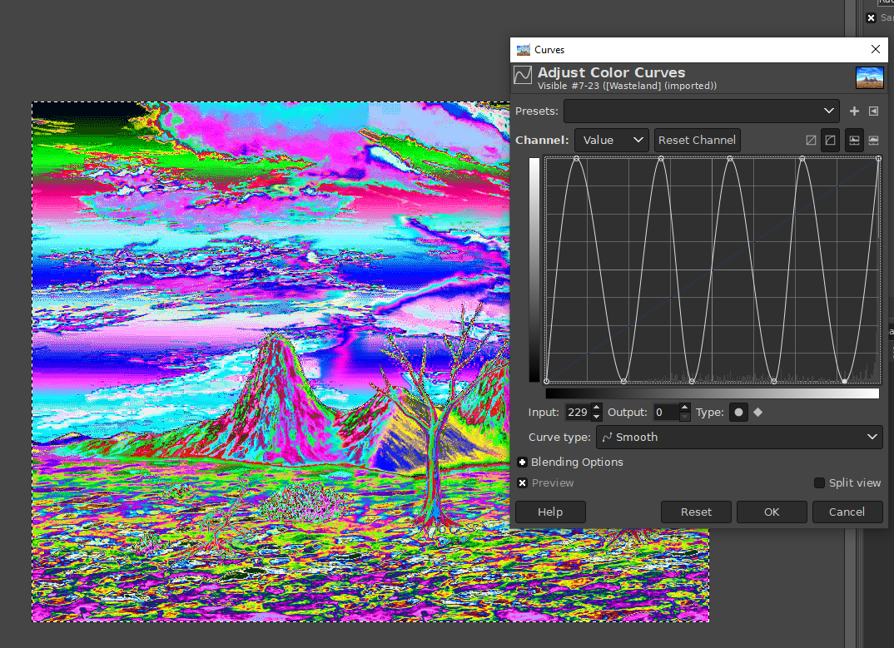Screen dimensions: 894x648
Task: Select the curve's starting point at bottom-left corner
Action: [x=547, y=381]
